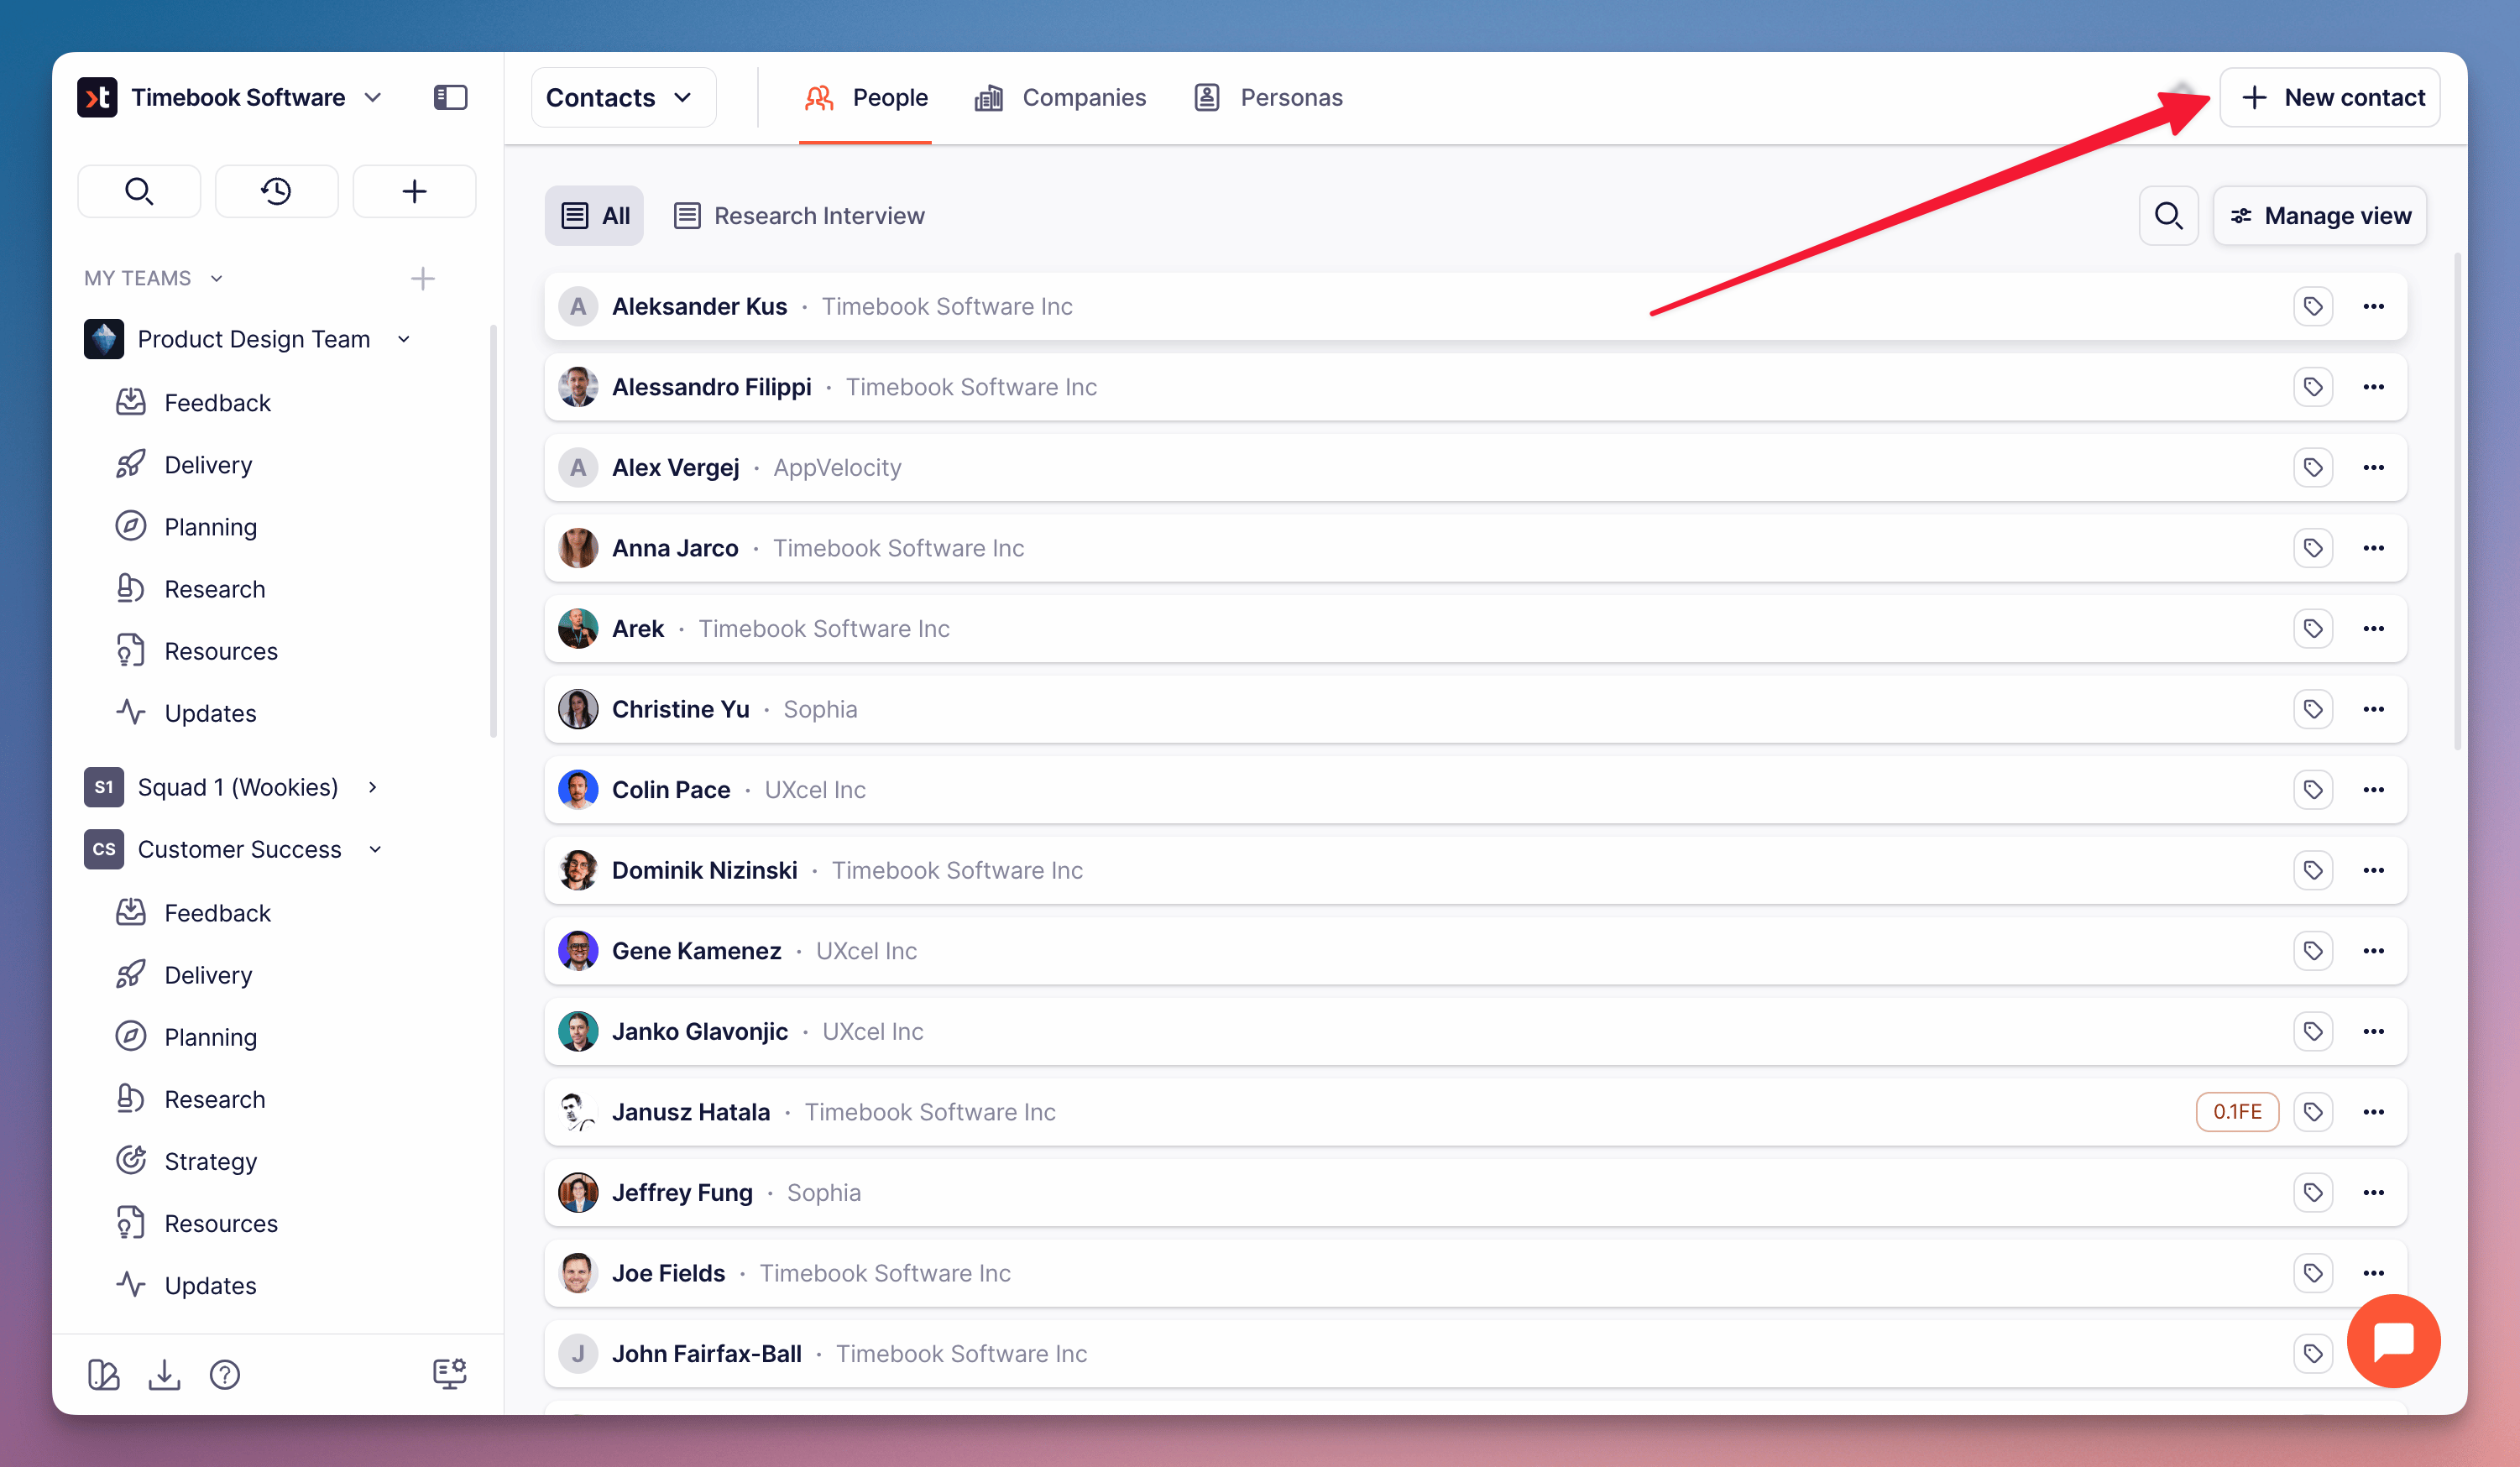2520x1467 pixels.
Task: Select the Research Interview view
Action: click(799, 216)
